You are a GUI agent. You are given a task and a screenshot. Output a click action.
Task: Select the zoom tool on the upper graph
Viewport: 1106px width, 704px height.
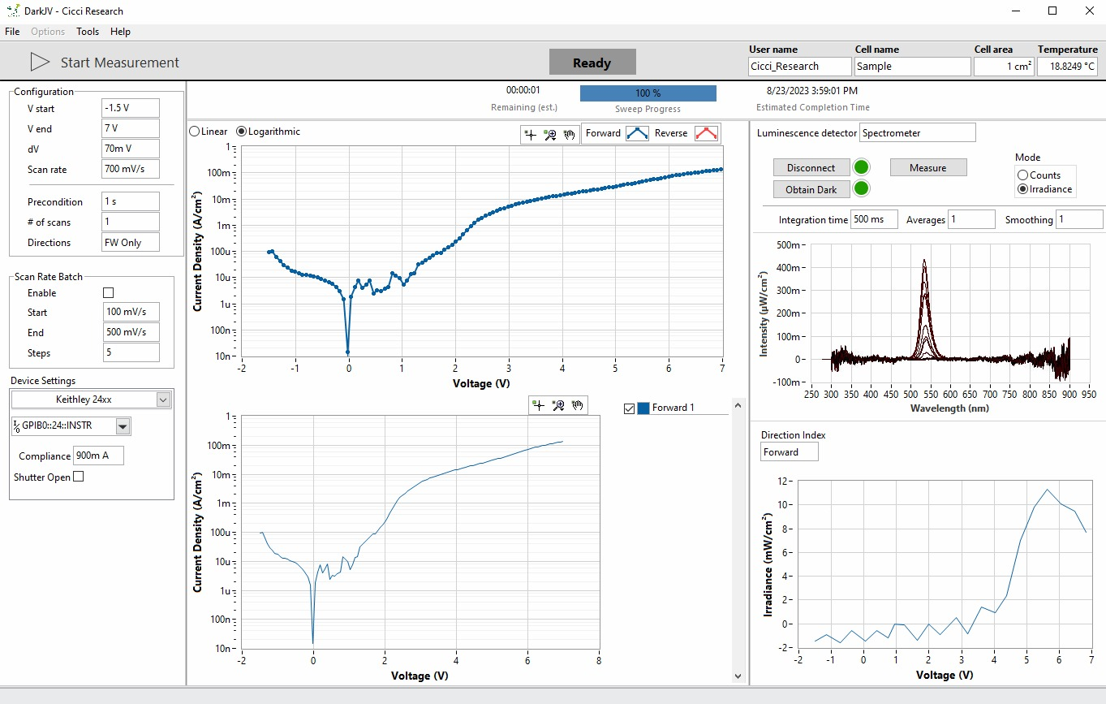click(x=550, y=135)
